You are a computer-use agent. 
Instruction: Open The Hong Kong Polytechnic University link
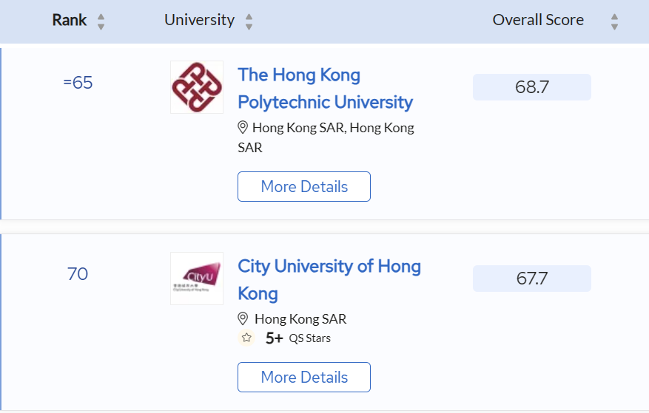326,89
